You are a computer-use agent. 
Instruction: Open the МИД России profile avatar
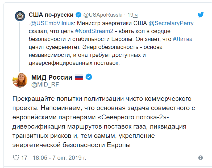tap(20, 80)
